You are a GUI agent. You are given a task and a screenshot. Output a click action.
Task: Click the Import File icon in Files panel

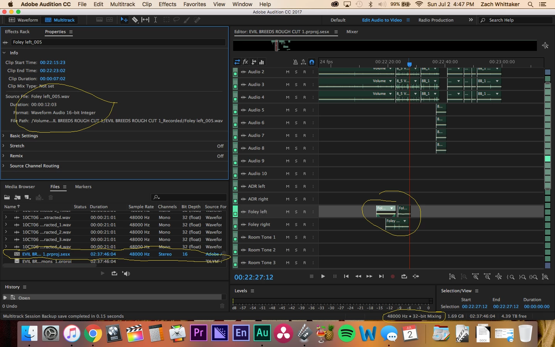pos(17,197)
